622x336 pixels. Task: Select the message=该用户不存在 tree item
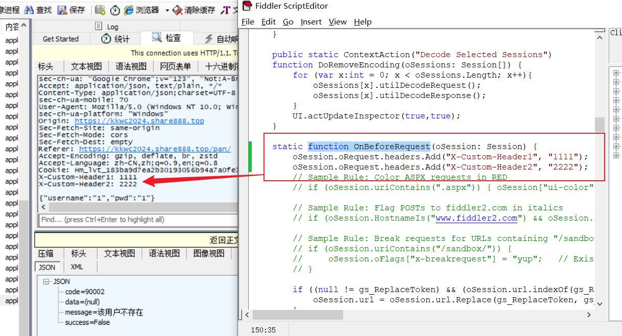[x=104, y=312]
